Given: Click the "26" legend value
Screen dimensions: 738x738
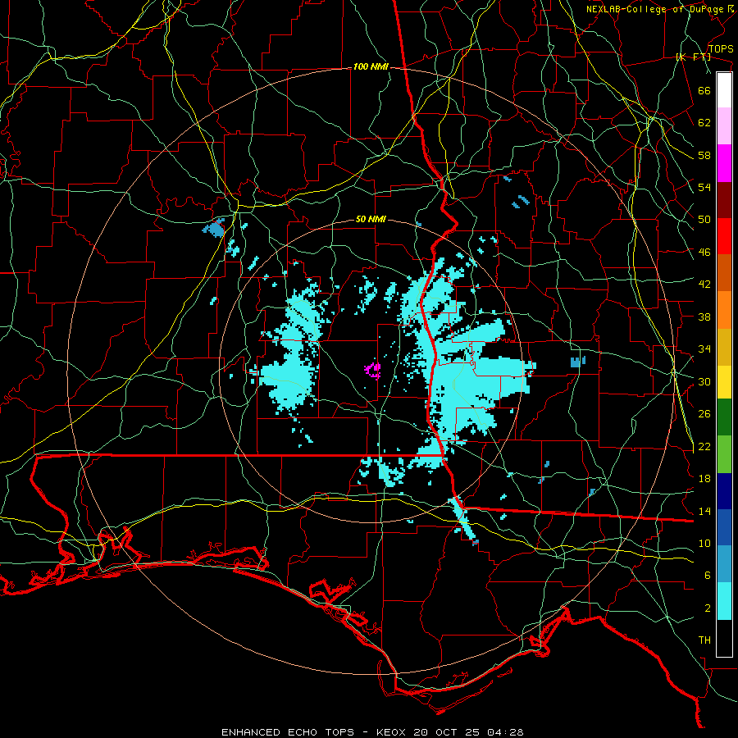Looking at the screenshot, I should coord(704,414).
